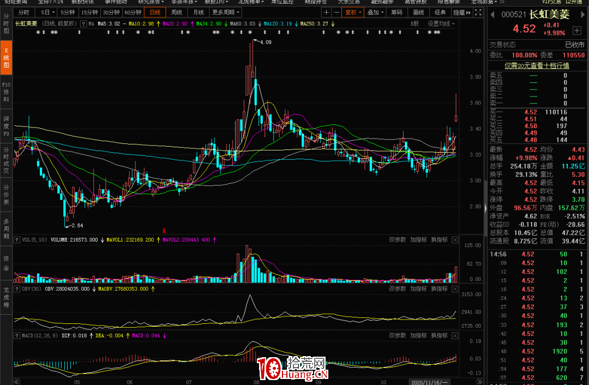Switch chart period to 周线

click(176, 13)
